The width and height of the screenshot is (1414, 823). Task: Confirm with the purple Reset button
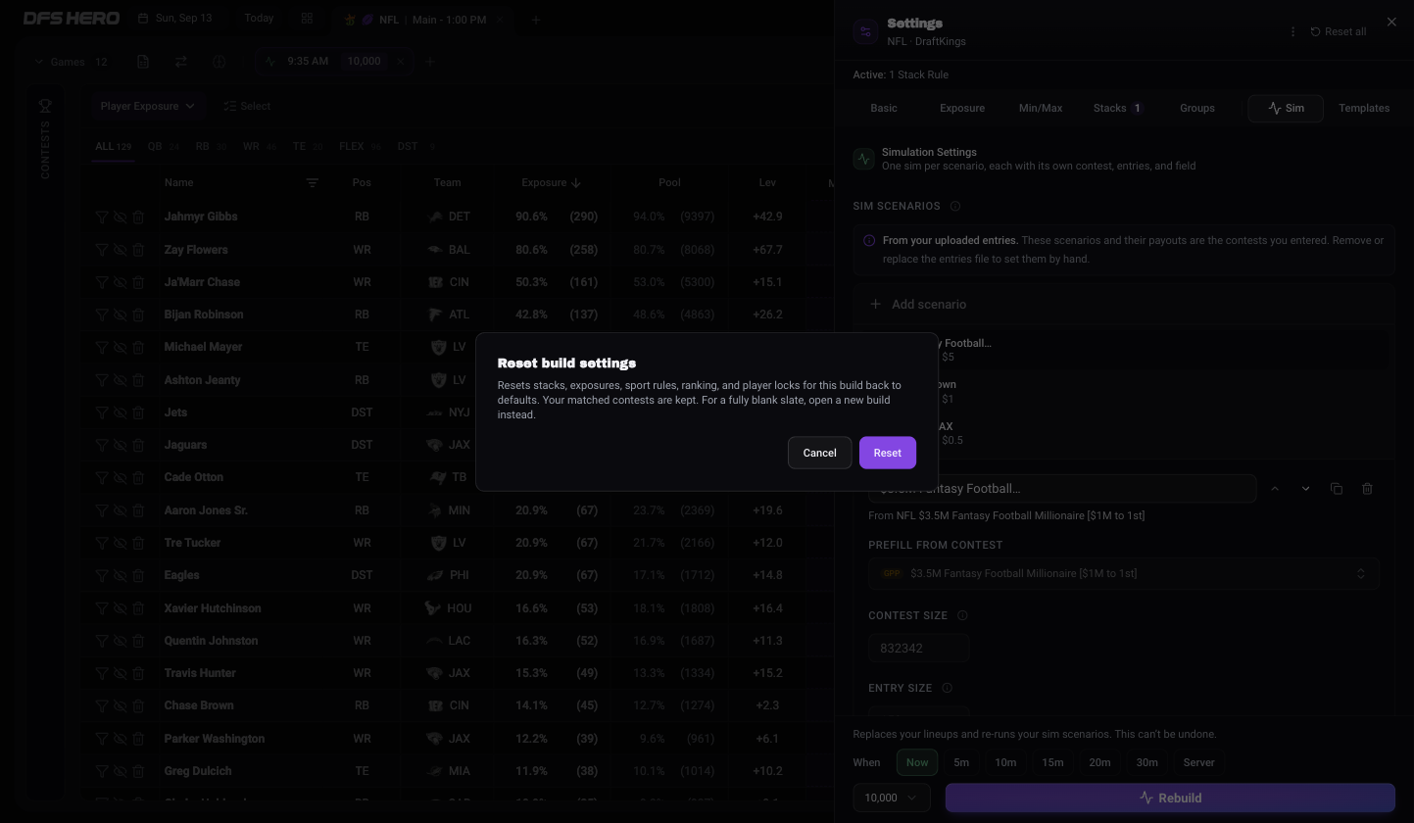pyautogui.click(x=887, y=453)
